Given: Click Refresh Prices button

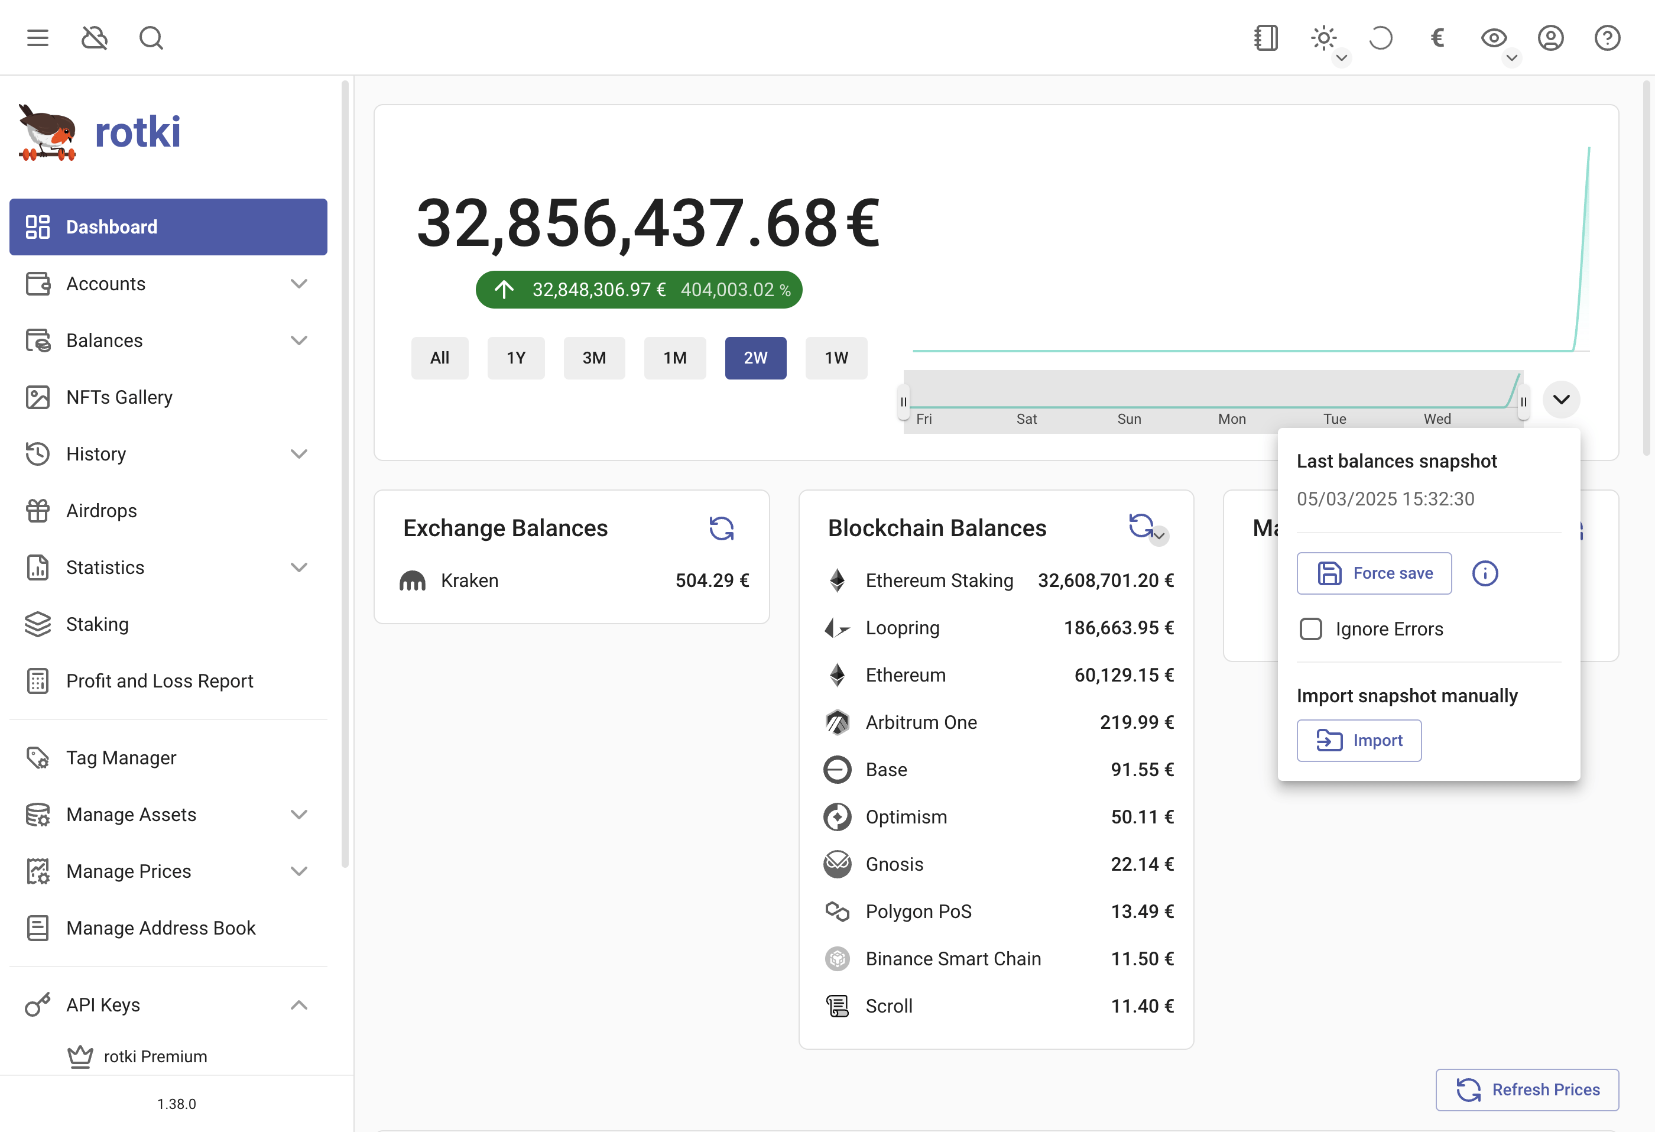Looking at the screenshot, I should pyautogui.click(x=1527, y=1090).
